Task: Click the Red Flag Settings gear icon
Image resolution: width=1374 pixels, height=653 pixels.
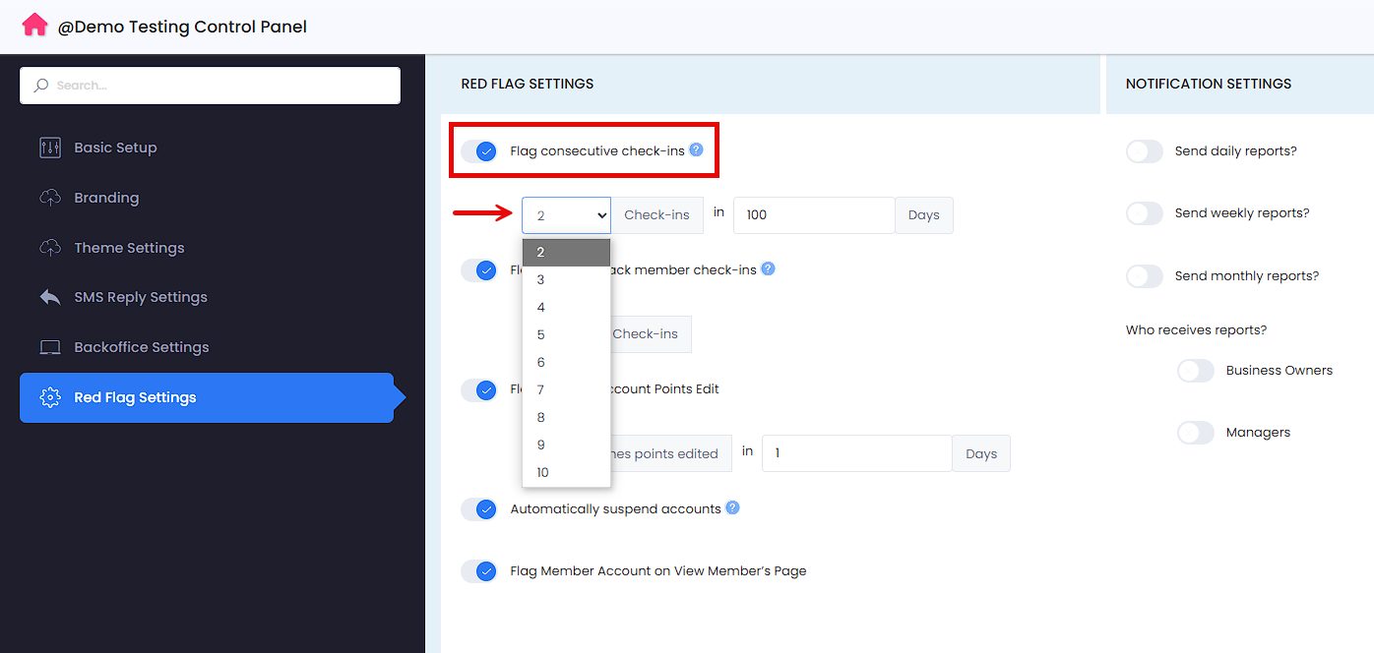Action: [50, 397]
